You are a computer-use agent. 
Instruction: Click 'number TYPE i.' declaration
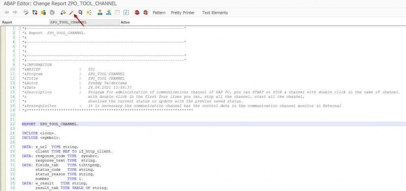59,179
